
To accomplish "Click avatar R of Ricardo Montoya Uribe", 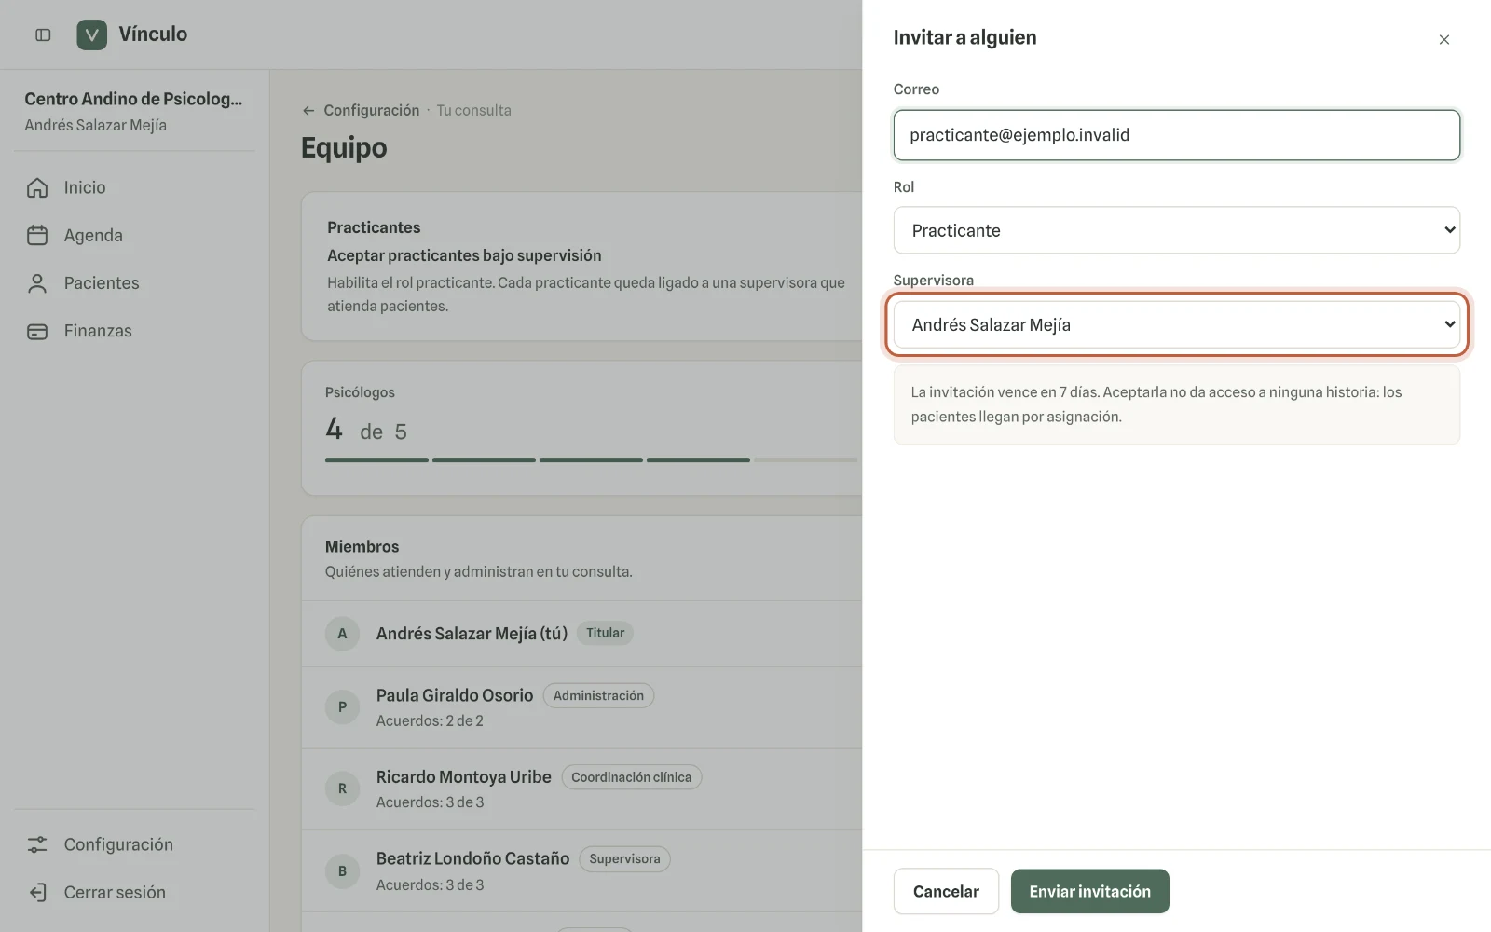I will pos(342,788).
